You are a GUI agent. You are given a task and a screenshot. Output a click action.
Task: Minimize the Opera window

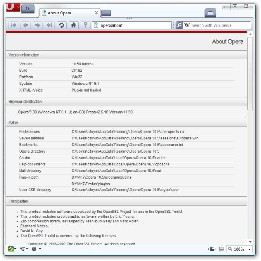226,7
